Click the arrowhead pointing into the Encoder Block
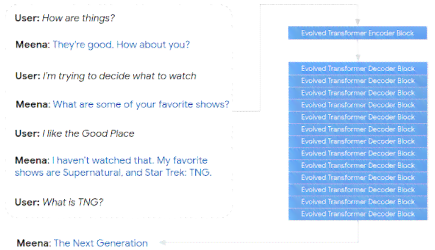435x250 pixels. pyautogui.click(x=358, y=21)
